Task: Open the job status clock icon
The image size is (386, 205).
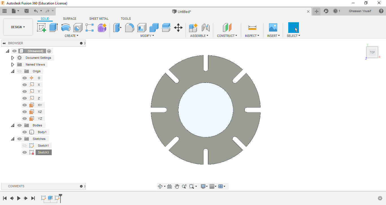Action: point(335,11)
